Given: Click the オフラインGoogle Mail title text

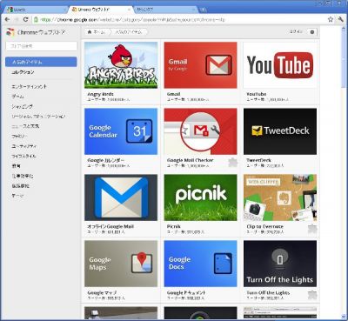Looking at the screenshot, I should (x=110, y=226).
